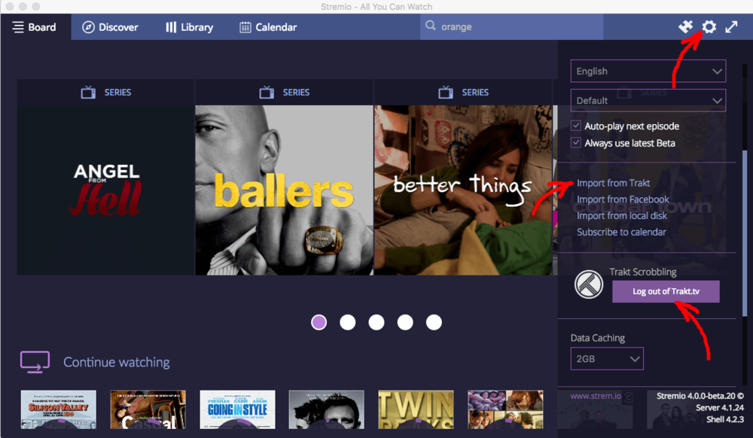The image size is (753, 438).
Task: Go to the Library tab
Action: coord(190,27)
